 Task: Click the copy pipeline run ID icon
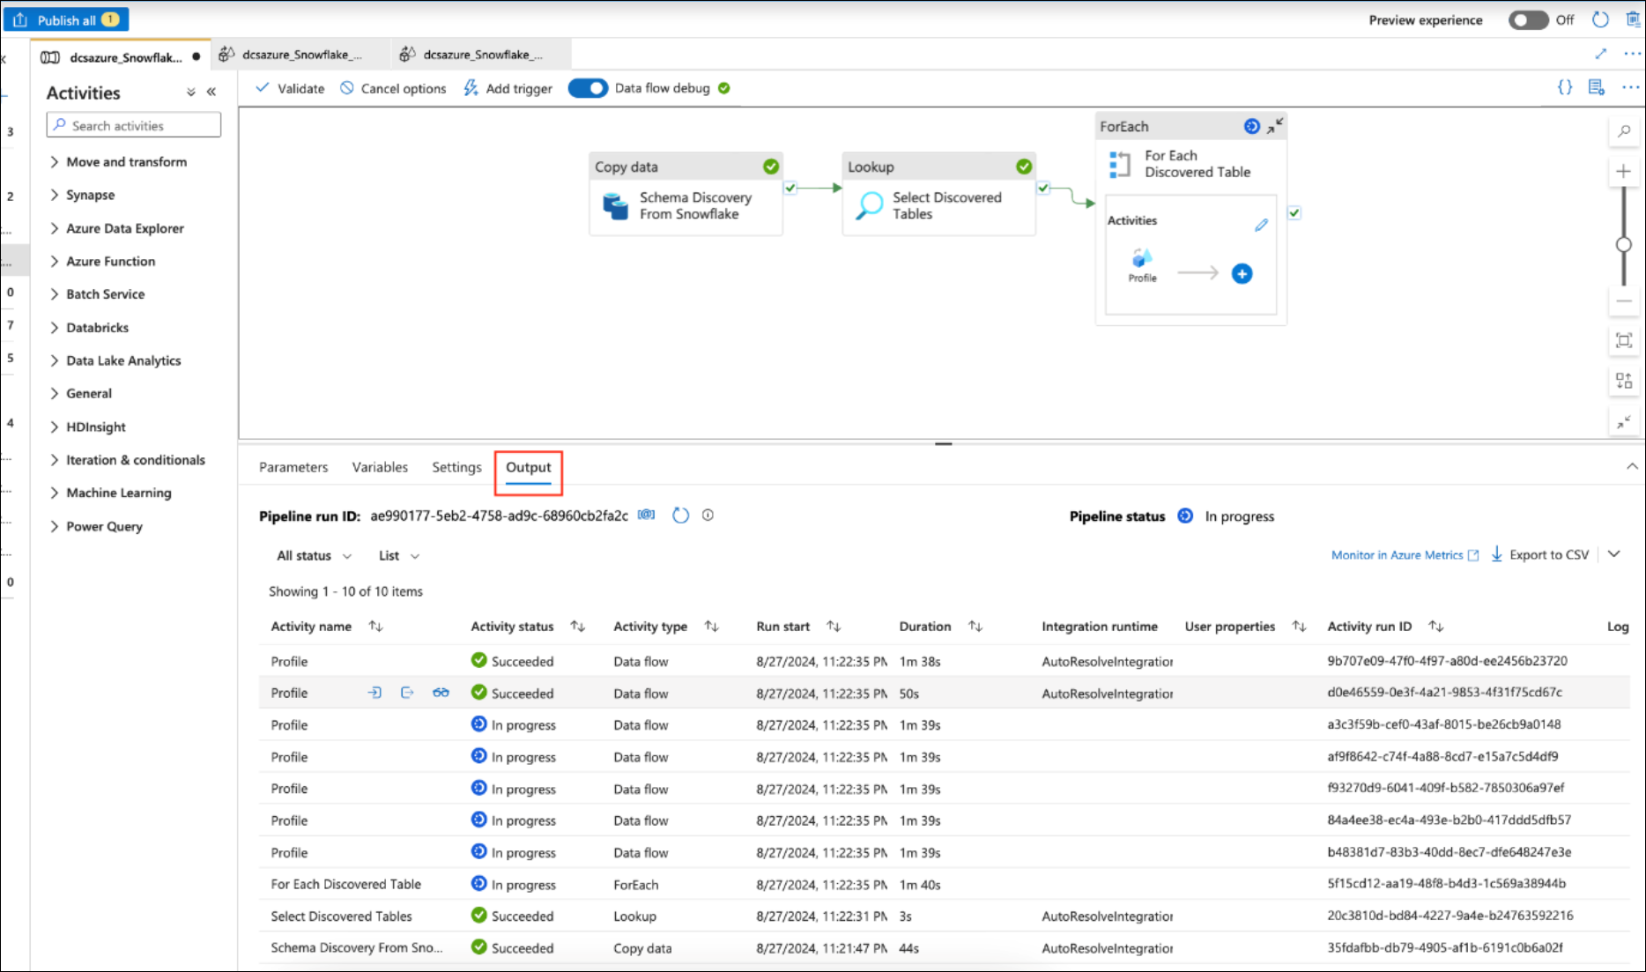(646, 515)
